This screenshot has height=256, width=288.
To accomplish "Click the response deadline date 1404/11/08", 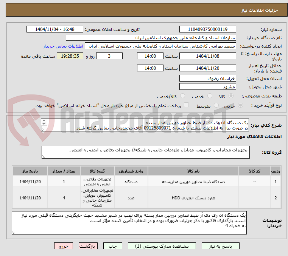I will pyautogui.click(x=207, y=56).
